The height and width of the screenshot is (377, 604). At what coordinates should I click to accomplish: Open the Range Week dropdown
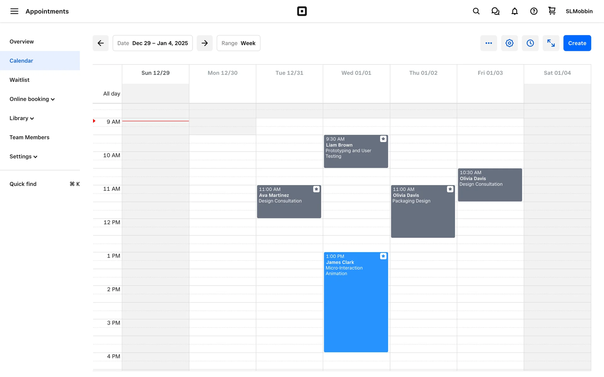[x=238, y=43]
